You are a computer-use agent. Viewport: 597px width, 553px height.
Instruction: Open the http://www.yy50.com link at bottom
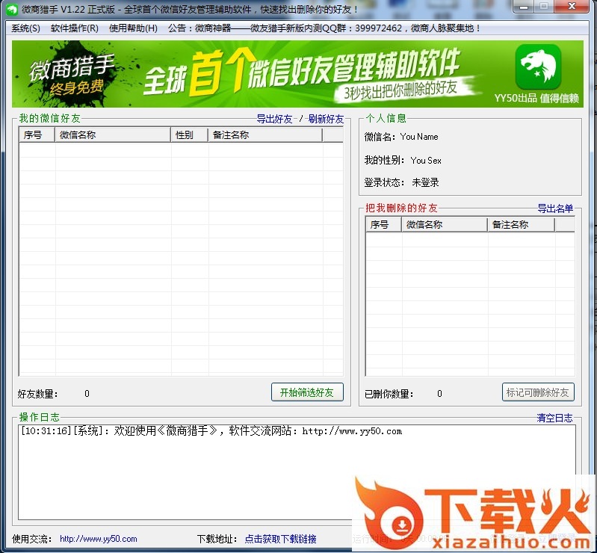point(98,539)
